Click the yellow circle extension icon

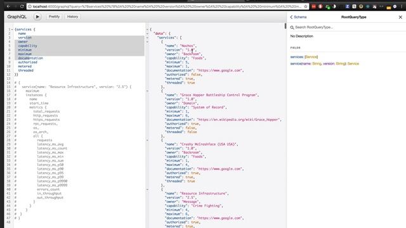(361, 6)
